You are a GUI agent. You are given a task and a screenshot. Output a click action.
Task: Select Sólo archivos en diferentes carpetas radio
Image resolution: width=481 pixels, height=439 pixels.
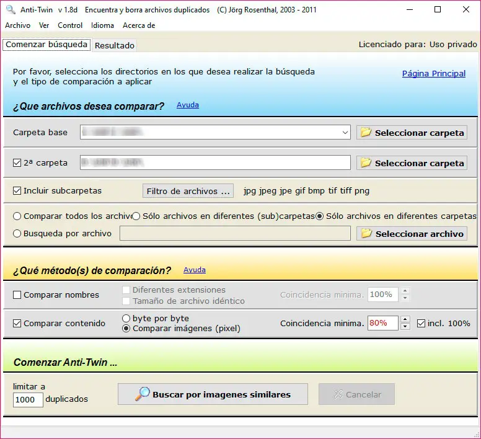coord(319,216)
